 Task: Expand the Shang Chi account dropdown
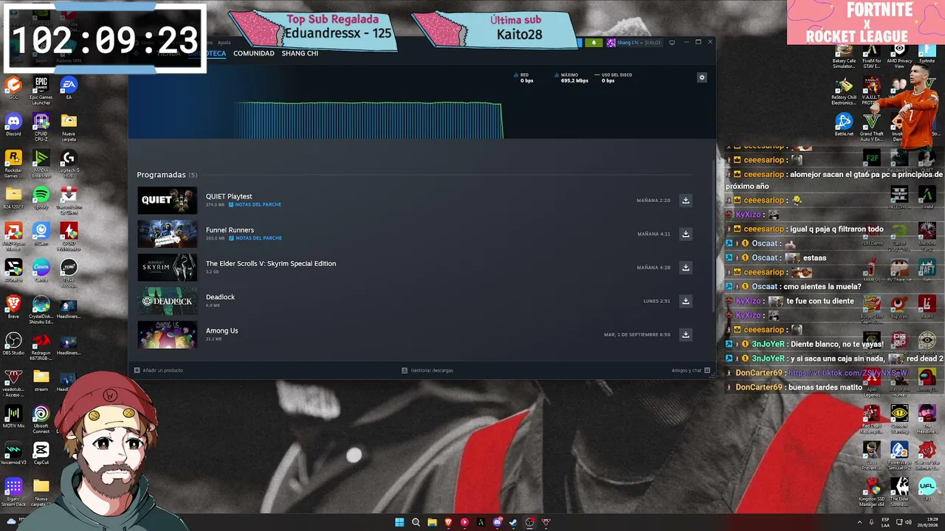coord(633,43)
